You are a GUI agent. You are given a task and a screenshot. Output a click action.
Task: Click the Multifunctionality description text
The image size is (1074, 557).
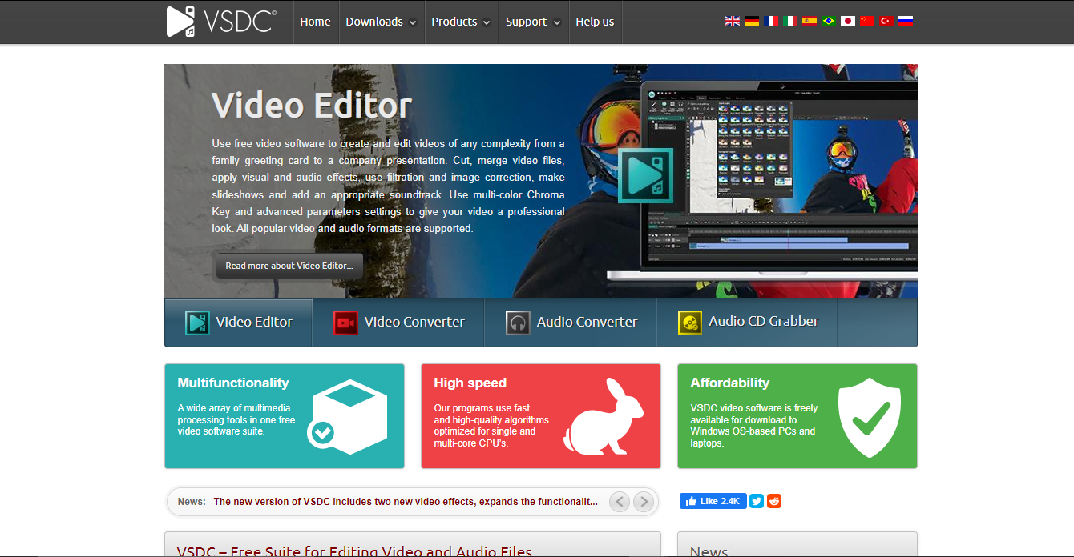coord(236,419)
